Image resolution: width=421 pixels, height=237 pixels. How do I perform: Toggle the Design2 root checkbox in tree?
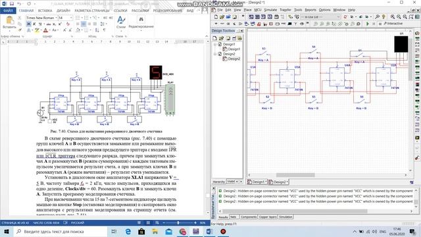220,54
